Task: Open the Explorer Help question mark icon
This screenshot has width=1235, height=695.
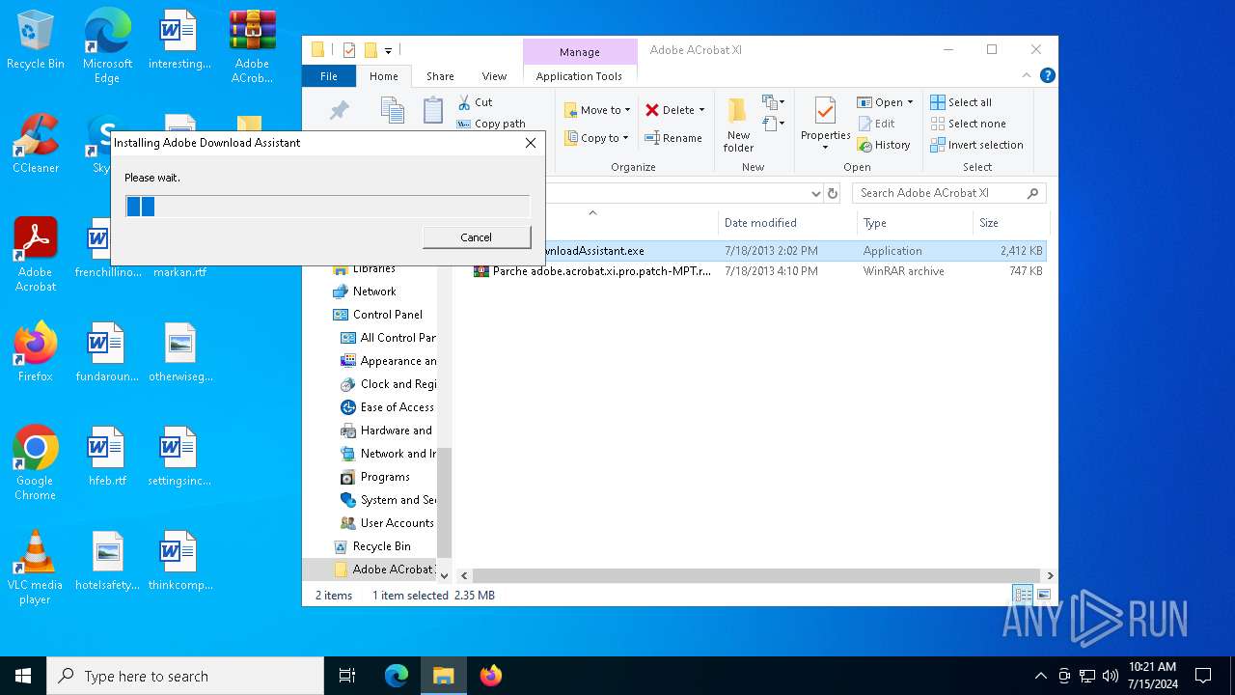Action: click(x=1048, y=75)
